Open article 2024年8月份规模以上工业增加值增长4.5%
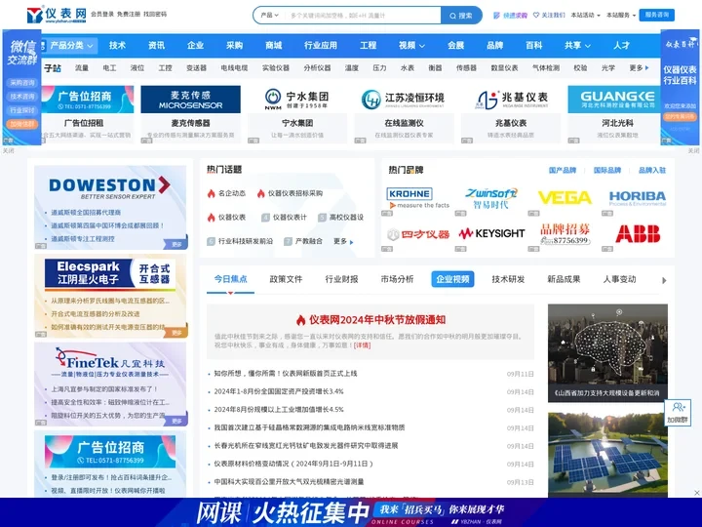The width and height of the screenshot is (702, 527). click(279, 410)
